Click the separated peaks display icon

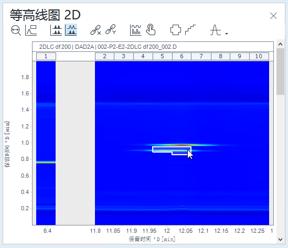(56, 30)
